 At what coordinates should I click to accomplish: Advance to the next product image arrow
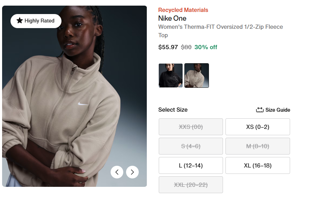tap(132, 172)
